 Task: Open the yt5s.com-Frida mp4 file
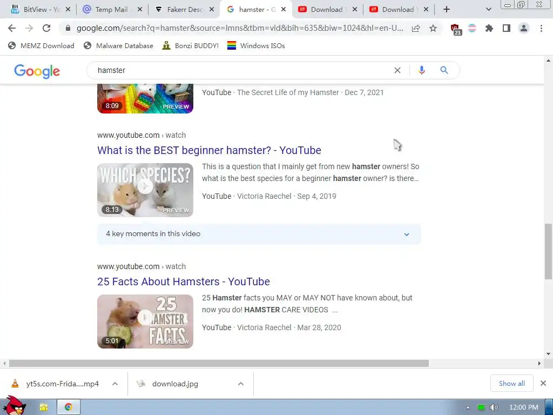click(x=56, y=384)
